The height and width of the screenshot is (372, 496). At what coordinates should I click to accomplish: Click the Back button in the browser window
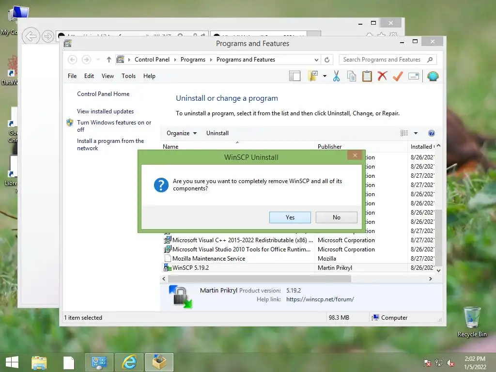click(x=31, y=36)
